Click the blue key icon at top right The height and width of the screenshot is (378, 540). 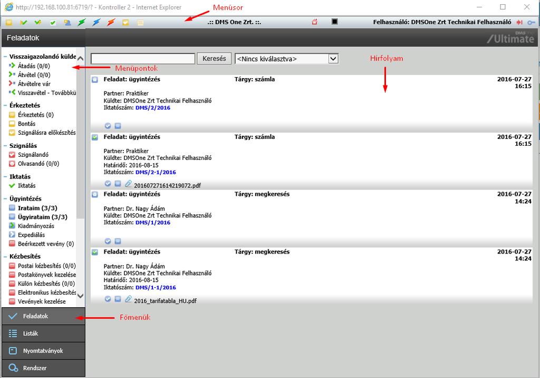pyautogui.click(x=531, y=22)
